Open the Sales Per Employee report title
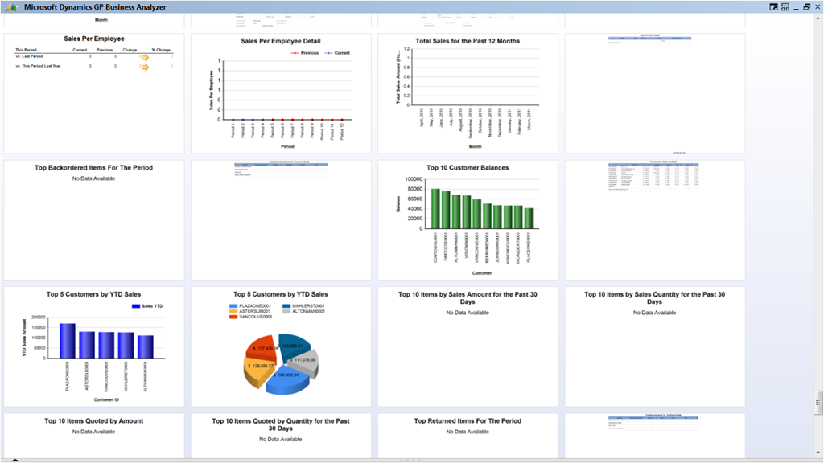Viewport: 824px width, 463px height. (x=94, y=39)
